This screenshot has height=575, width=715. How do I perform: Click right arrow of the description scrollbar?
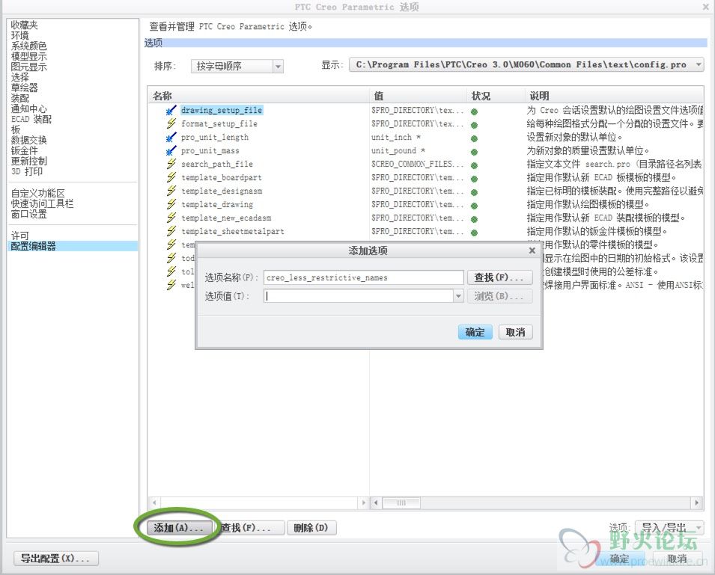pyautogui.click(x=696, y=503)
